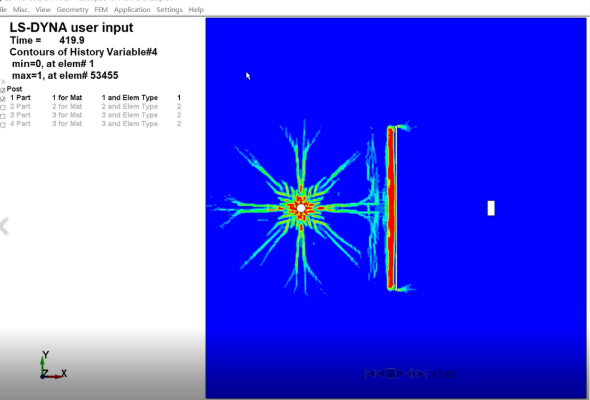Play the animation forward
The image size is (590, 400).
pyautogui.click(x=401, y=374)
